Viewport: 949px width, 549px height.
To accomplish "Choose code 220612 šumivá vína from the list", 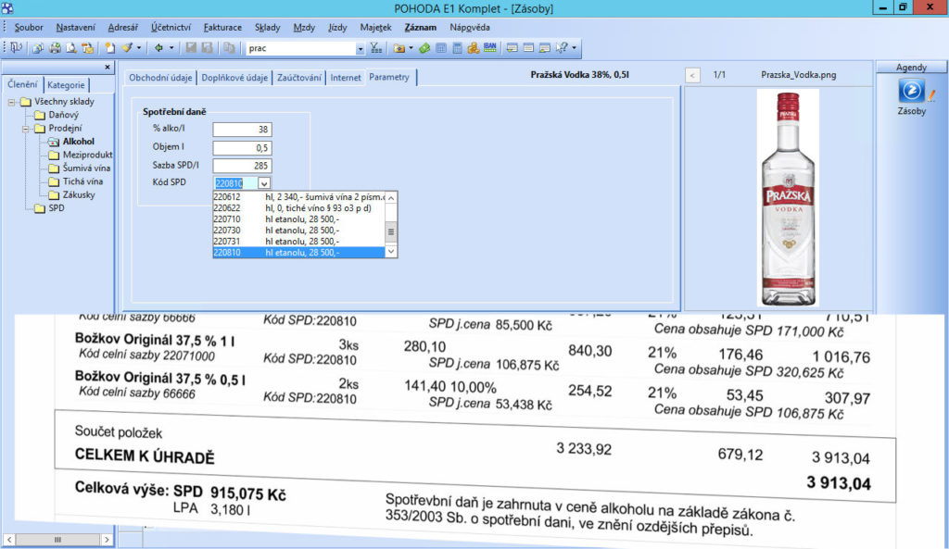I will pyautogui.click(x=299, y=197).
